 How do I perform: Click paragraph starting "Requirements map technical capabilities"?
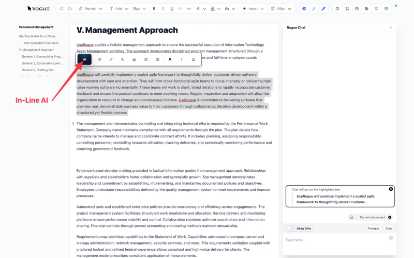tap(173, 247)
